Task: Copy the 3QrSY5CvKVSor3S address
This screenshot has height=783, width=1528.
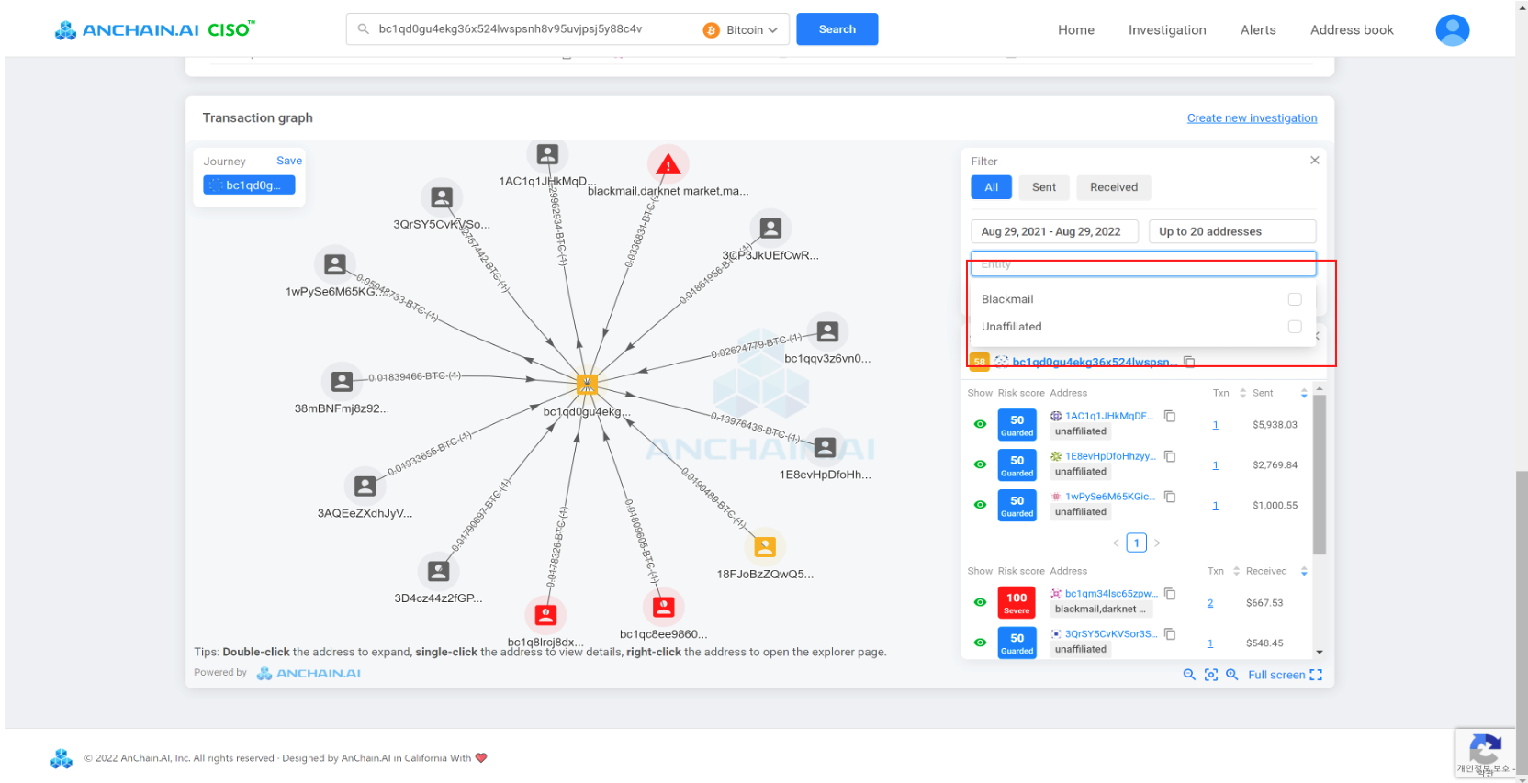Action: 1170,634
